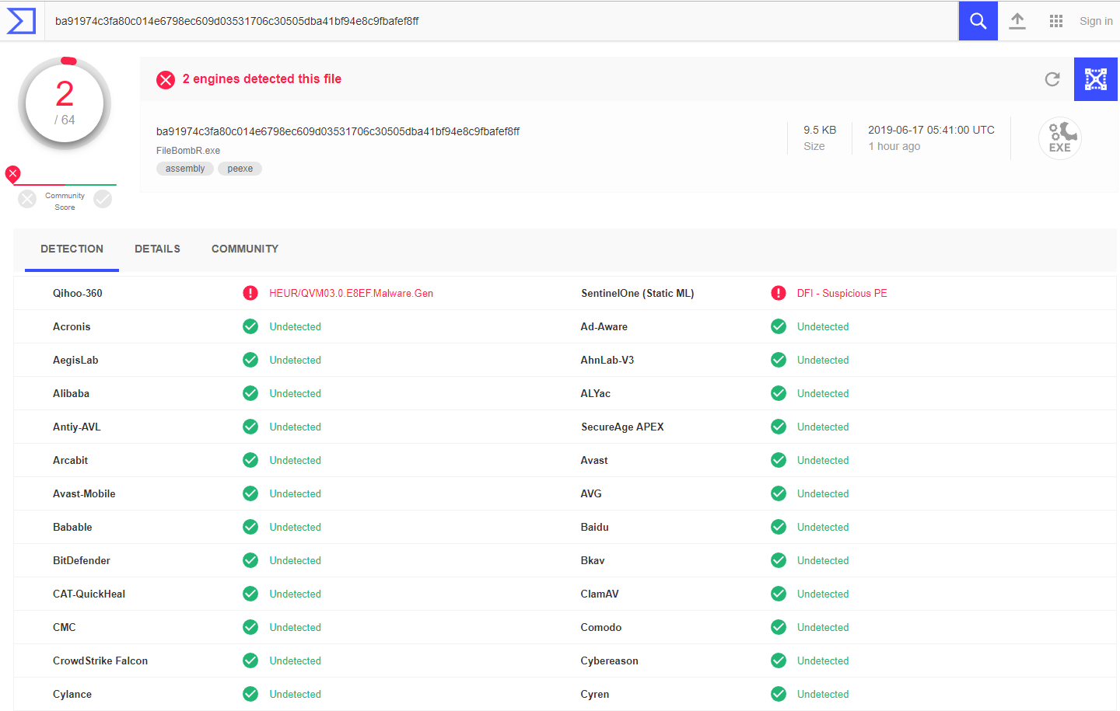Click the Baidu green check icon
Viewport: 1120px width, 711px height.
tap(779, 527)
